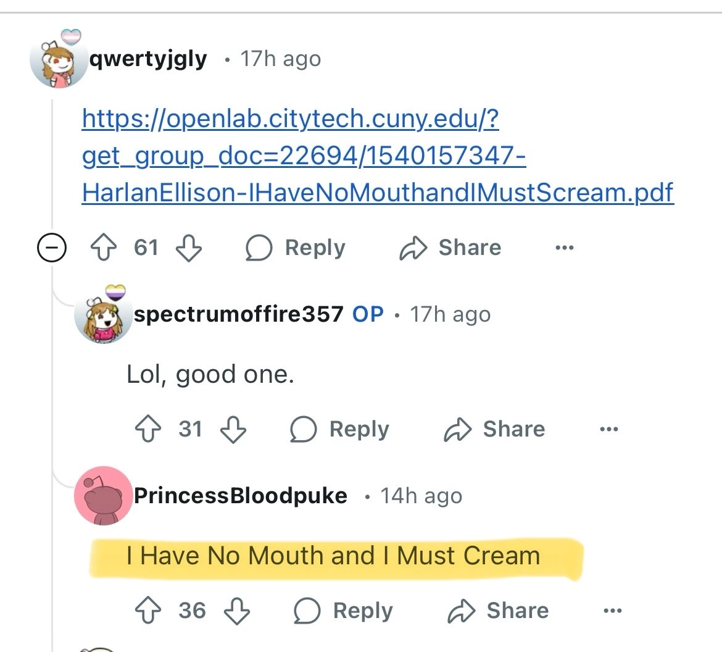Share qwertyjgly's comment
This screenshot has width=722, height=652.
(450, 248)
